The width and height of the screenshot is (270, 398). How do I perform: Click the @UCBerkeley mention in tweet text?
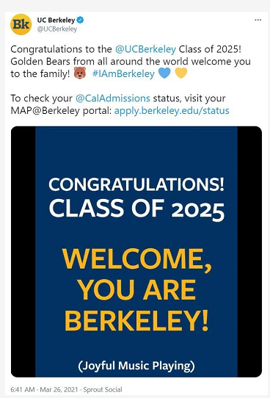tap(145, 49)
